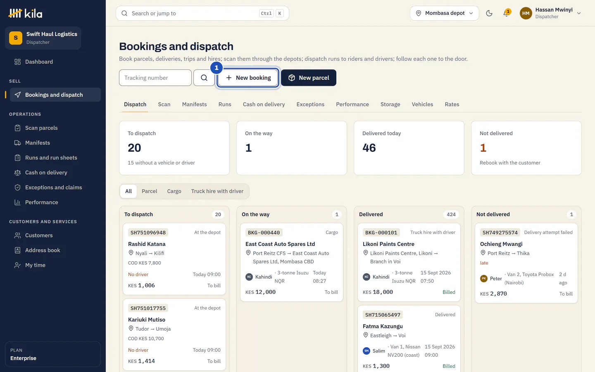595x372 pixels.
Task: Switch to the Scan tab
Action: click(164, 105)
